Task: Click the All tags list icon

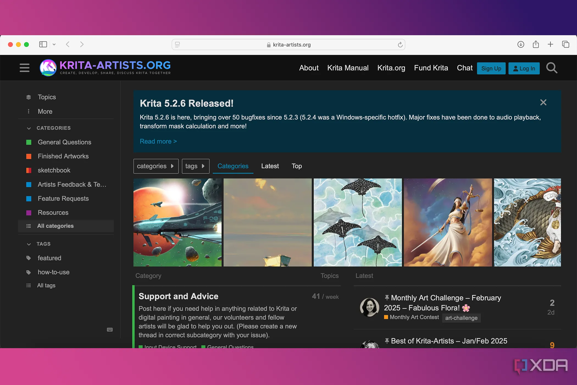Action: (29, 285)
